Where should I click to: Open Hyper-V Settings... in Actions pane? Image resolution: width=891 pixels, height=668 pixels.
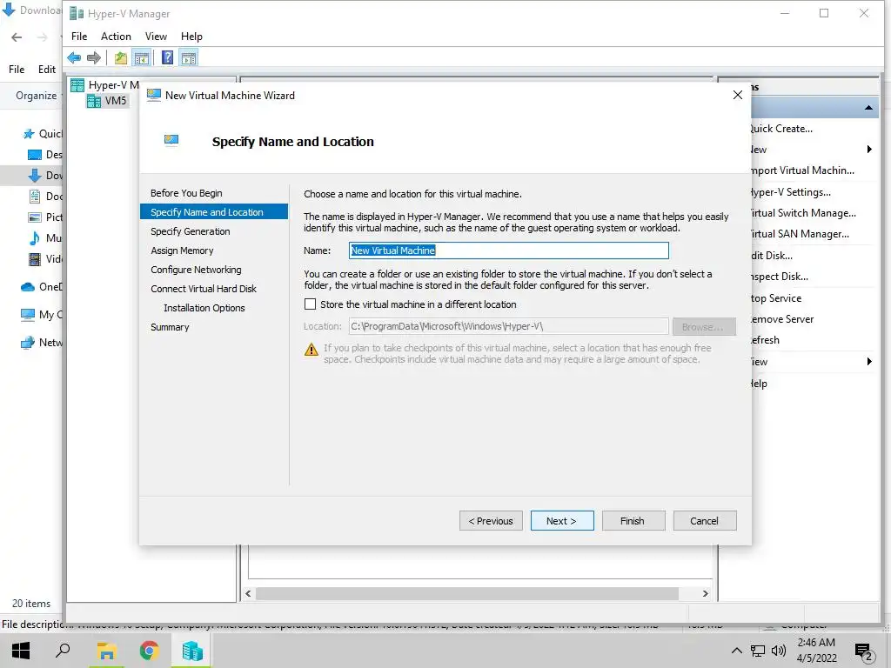pyautogui.click(x=790, y=192)
